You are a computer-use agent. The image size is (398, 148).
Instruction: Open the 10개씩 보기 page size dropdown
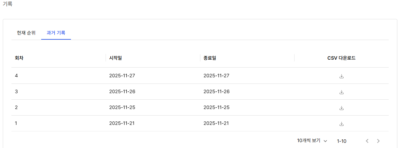pos(312,141)
